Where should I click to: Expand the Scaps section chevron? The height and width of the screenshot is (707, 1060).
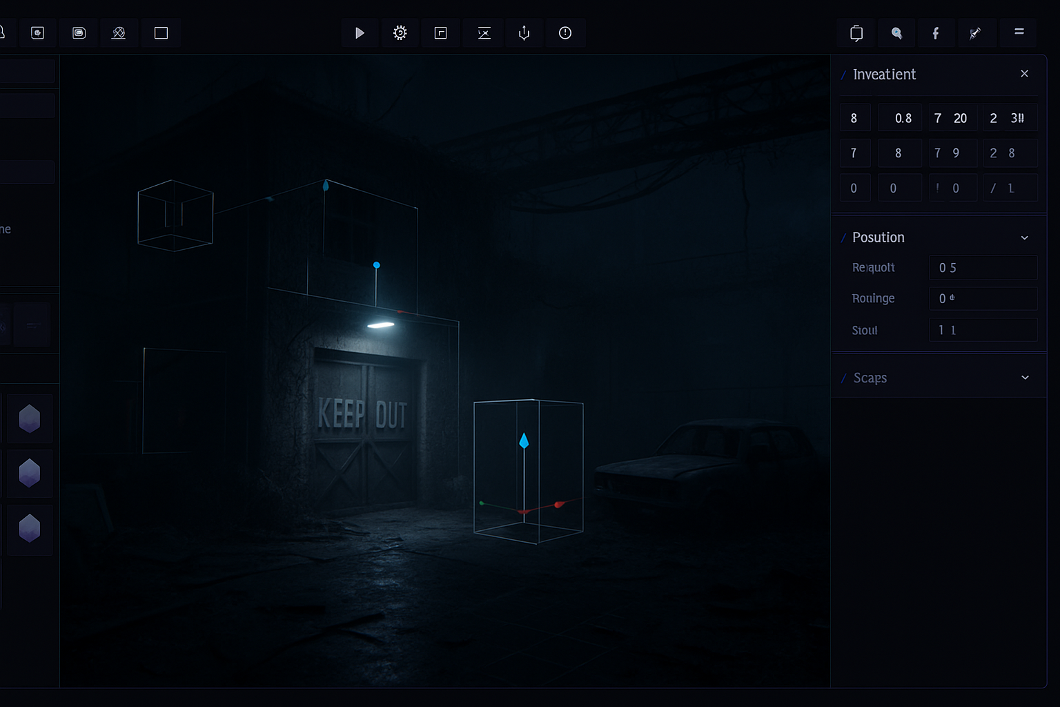click(1025, 378)
